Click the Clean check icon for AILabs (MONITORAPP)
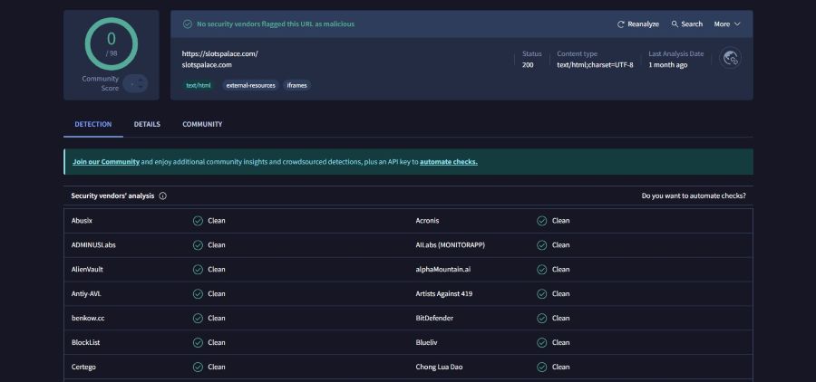The width and height of the screenshot is (816, 382). pyautogui.click(x=542, y=245)
